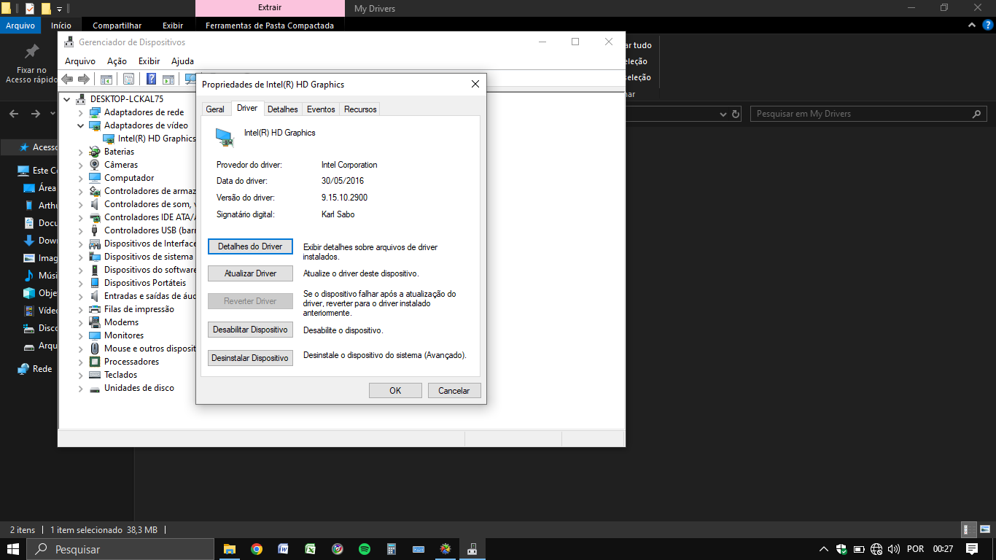The height and width of the screenshot is (560, 996).
Task: Expand the Controladores IDE ATA category
Action: pos(81,217)
